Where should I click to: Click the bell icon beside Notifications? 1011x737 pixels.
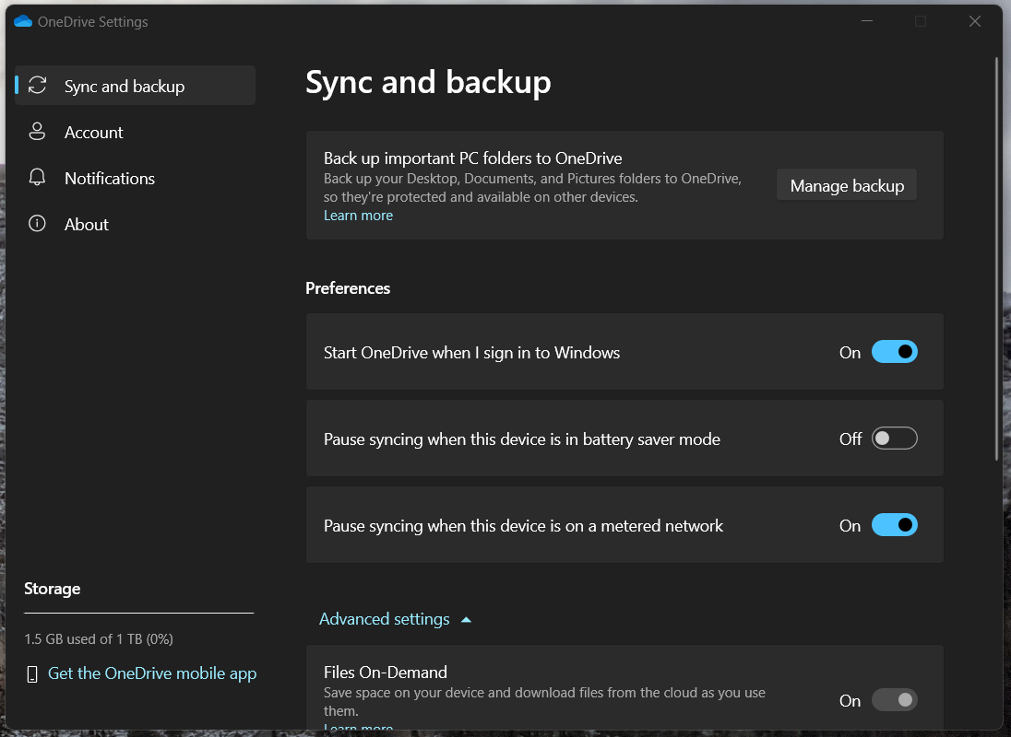[38, 177]
